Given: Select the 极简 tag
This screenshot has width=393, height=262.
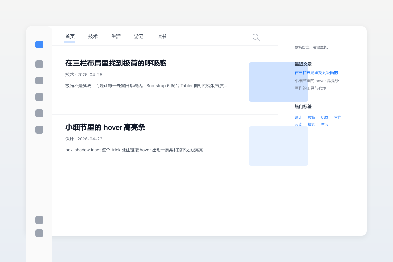Looking at the screenshot, I should [x=311, y=117].
